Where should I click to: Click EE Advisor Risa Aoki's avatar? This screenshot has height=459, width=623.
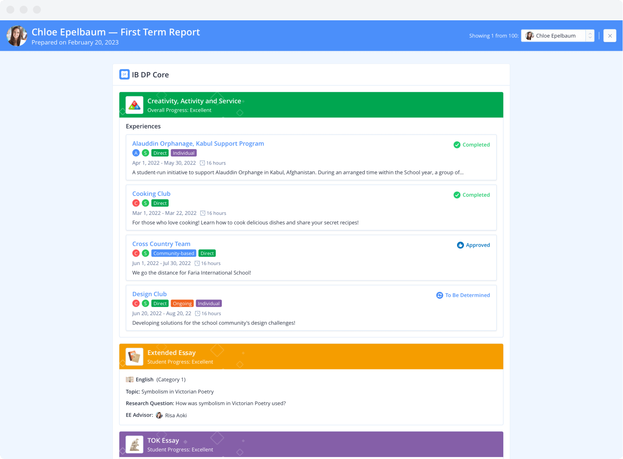pos(159,415)
